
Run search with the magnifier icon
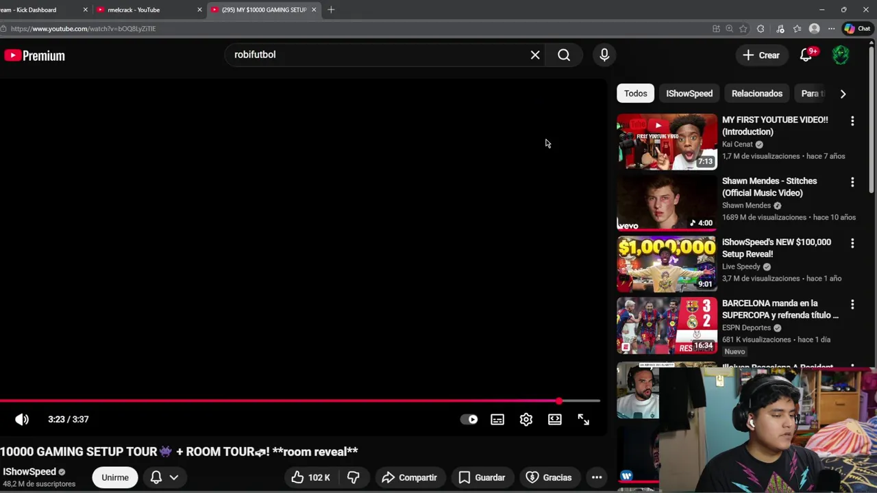[x=564, y=55]
